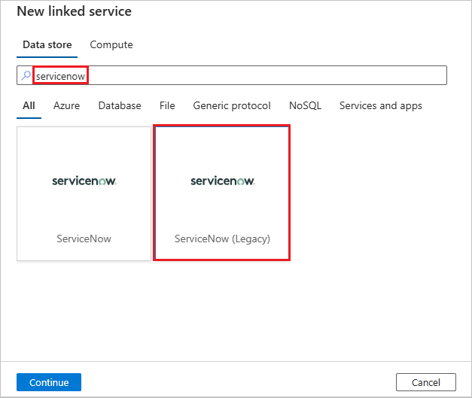Viewport: 472px width, 398px height.
Task: Filter connectors by Database category
Action: point(120,106)
